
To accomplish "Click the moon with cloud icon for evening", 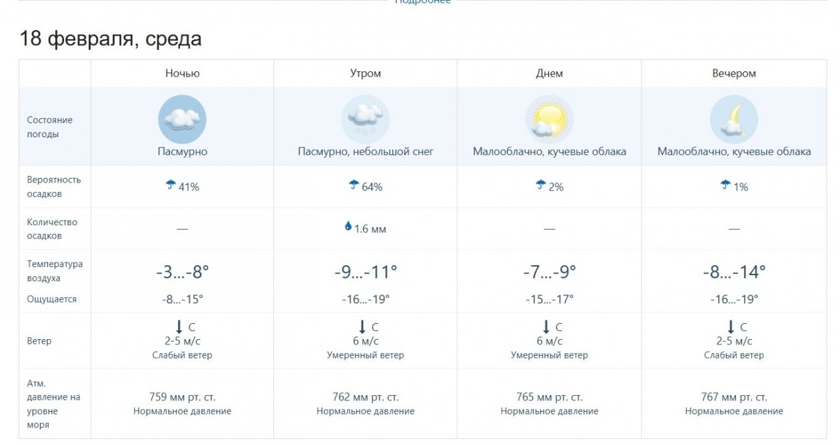I will [x=733, y=120].
